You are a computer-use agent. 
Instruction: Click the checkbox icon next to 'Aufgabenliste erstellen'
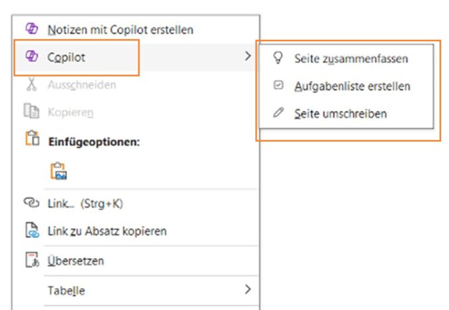278,86
